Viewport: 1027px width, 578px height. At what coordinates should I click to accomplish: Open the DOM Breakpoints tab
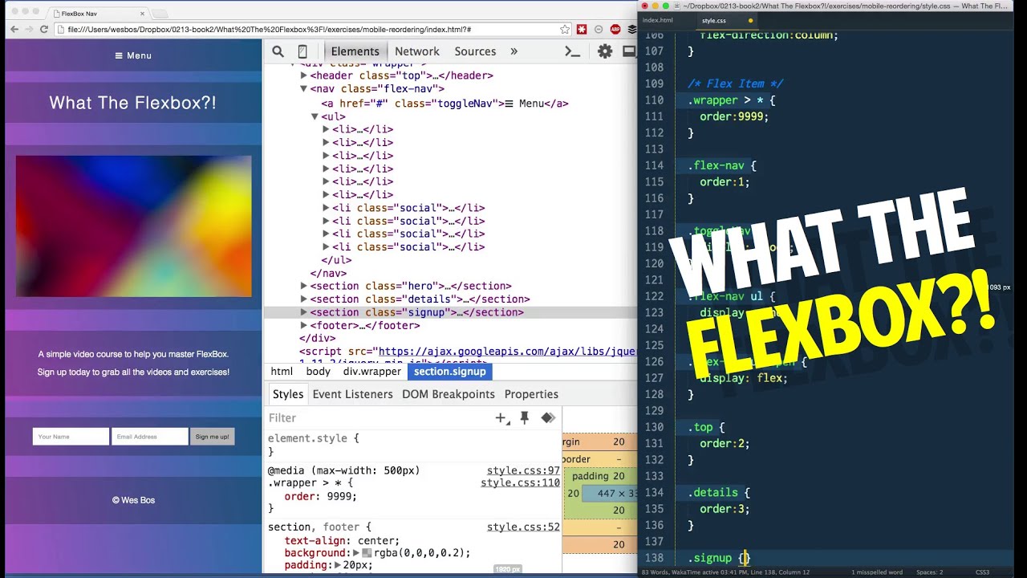tap(449, 394)
